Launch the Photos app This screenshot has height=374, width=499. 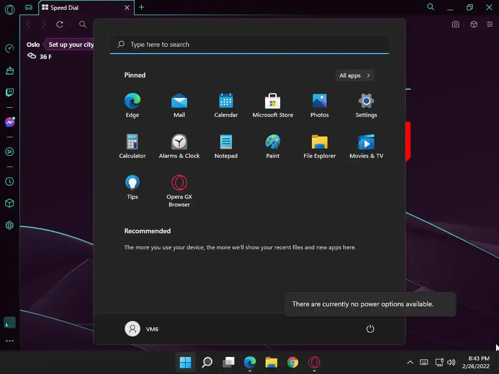[320, 106]
